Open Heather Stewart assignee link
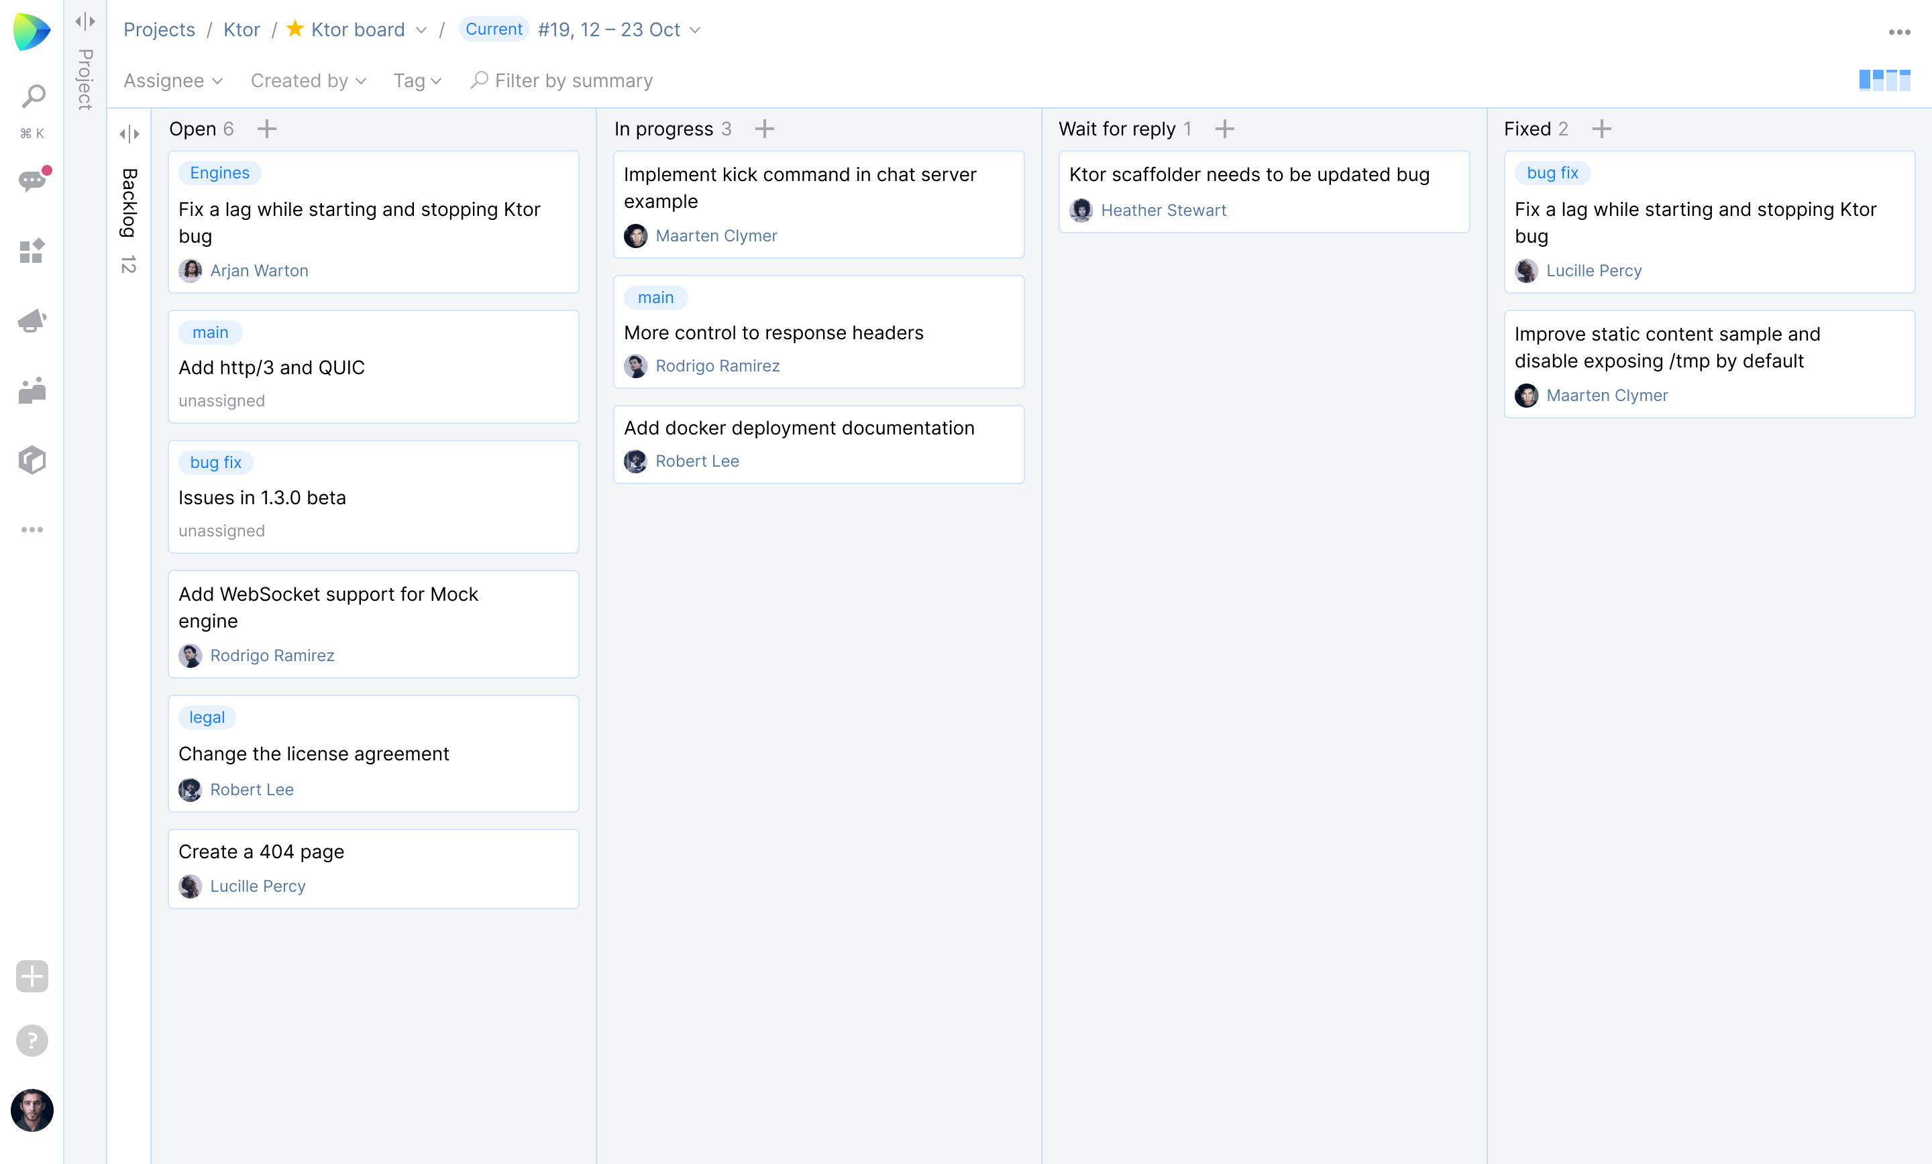Image resolution: width=1932 pixels, height=1164 pixels. tap(1164, 210)
